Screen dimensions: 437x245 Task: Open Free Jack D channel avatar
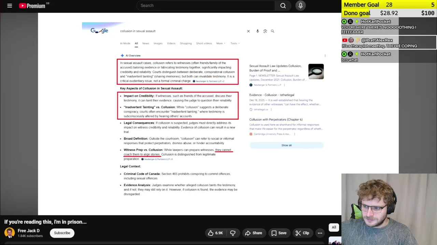click(10, 233)
